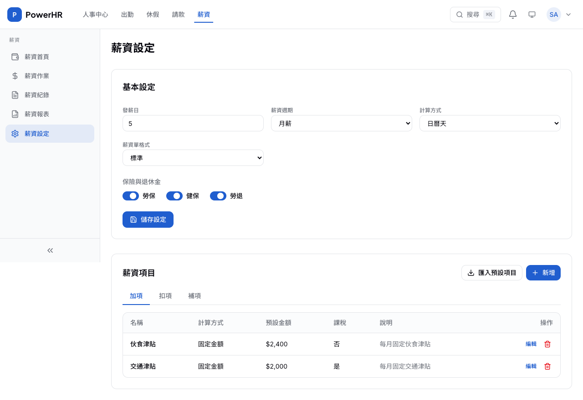This screenshot has width=583, height=400.
Task: Click the notification bell icon
Action: pyautogui.click(x=513, y=15)
